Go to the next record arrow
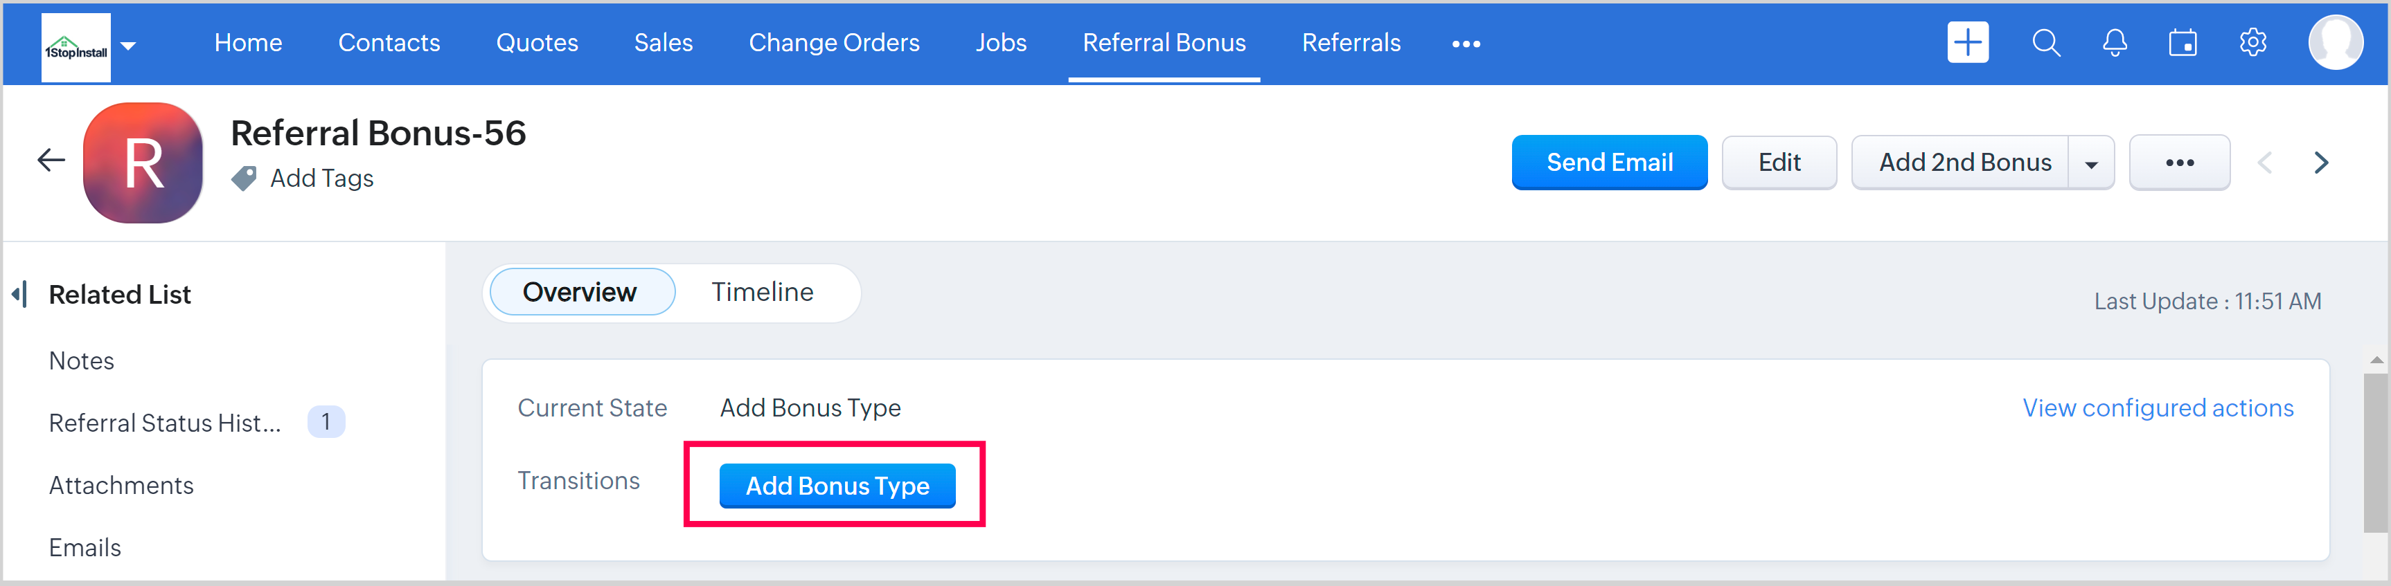 tap(2320, 163)
